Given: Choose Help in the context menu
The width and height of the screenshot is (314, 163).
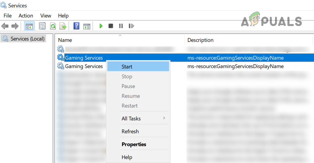Looking at the screenshot, I should point(138,157).
